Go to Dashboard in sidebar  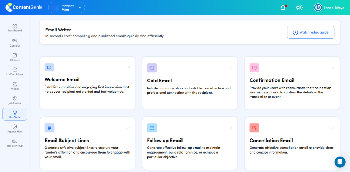point(15,28)
